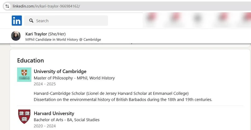Click the site information icon in address bar
This screenshot has height=130, width=251.
point(7,6)
